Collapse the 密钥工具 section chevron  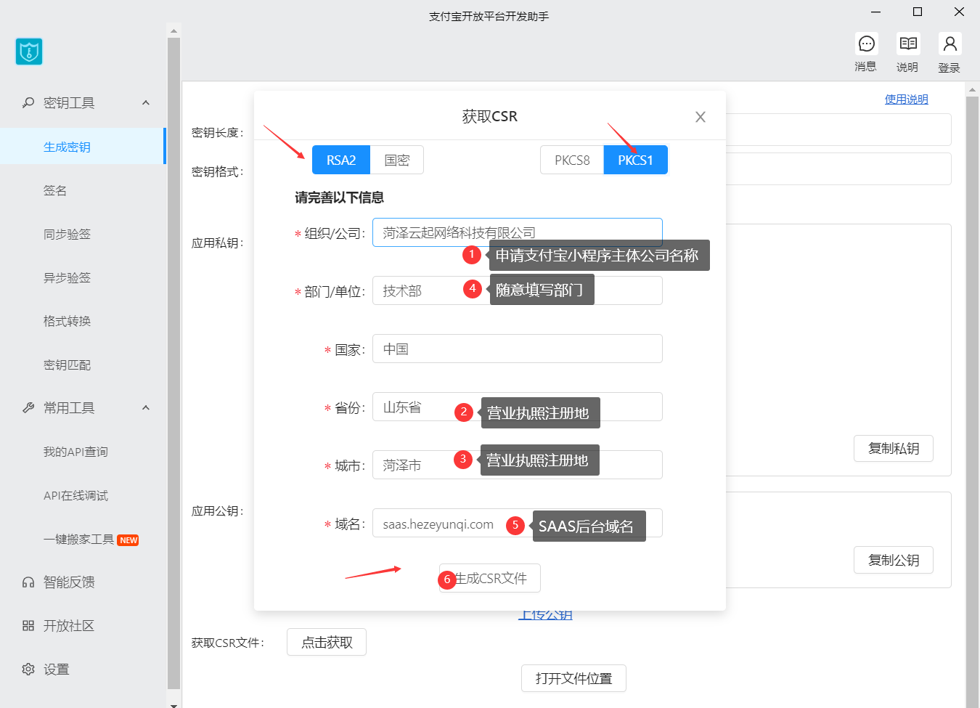[x=146, y=102]
